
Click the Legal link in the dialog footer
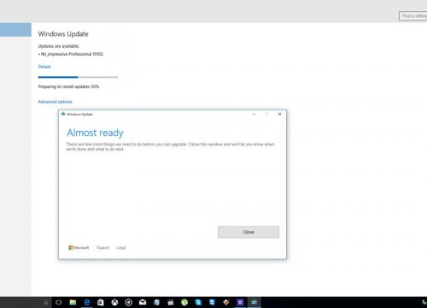pos(121,248)
